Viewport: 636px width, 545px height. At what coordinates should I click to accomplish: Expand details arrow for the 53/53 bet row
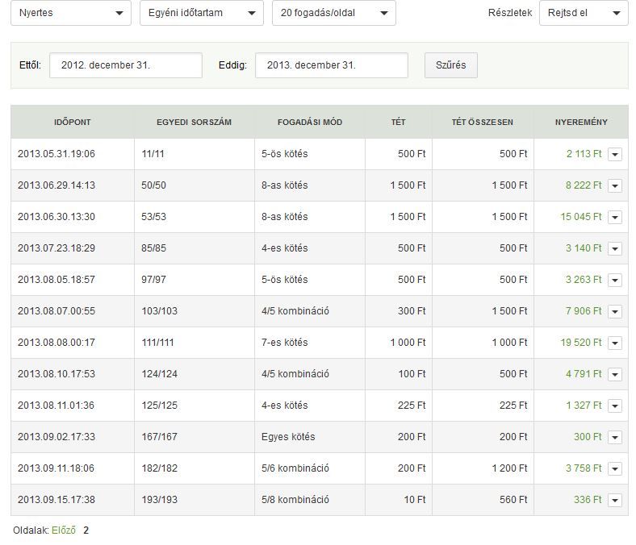pos(615,217)
